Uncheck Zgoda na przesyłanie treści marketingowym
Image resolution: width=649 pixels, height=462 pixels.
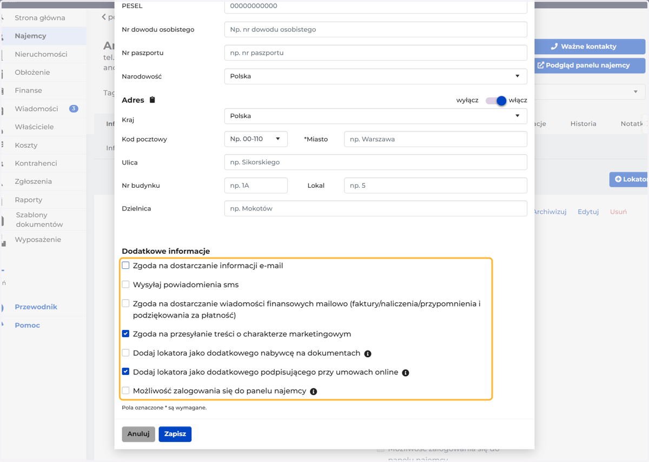(125, 333)
